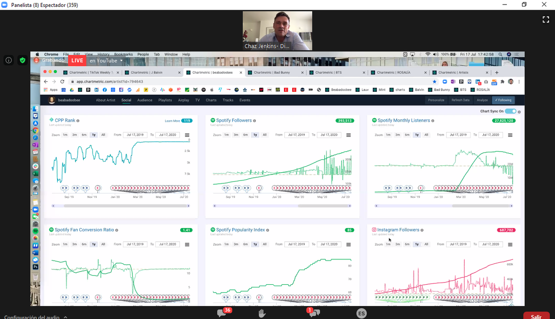Viewport: 555px width, 319px height.
Task: Open the Q&A icon with 1 badge
Action: (x=314, y=313)
